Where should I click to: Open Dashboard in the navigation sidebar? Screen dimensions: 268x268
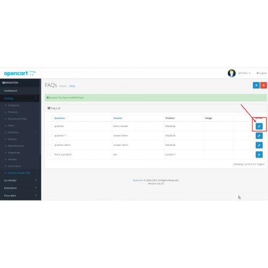[20, 91]
